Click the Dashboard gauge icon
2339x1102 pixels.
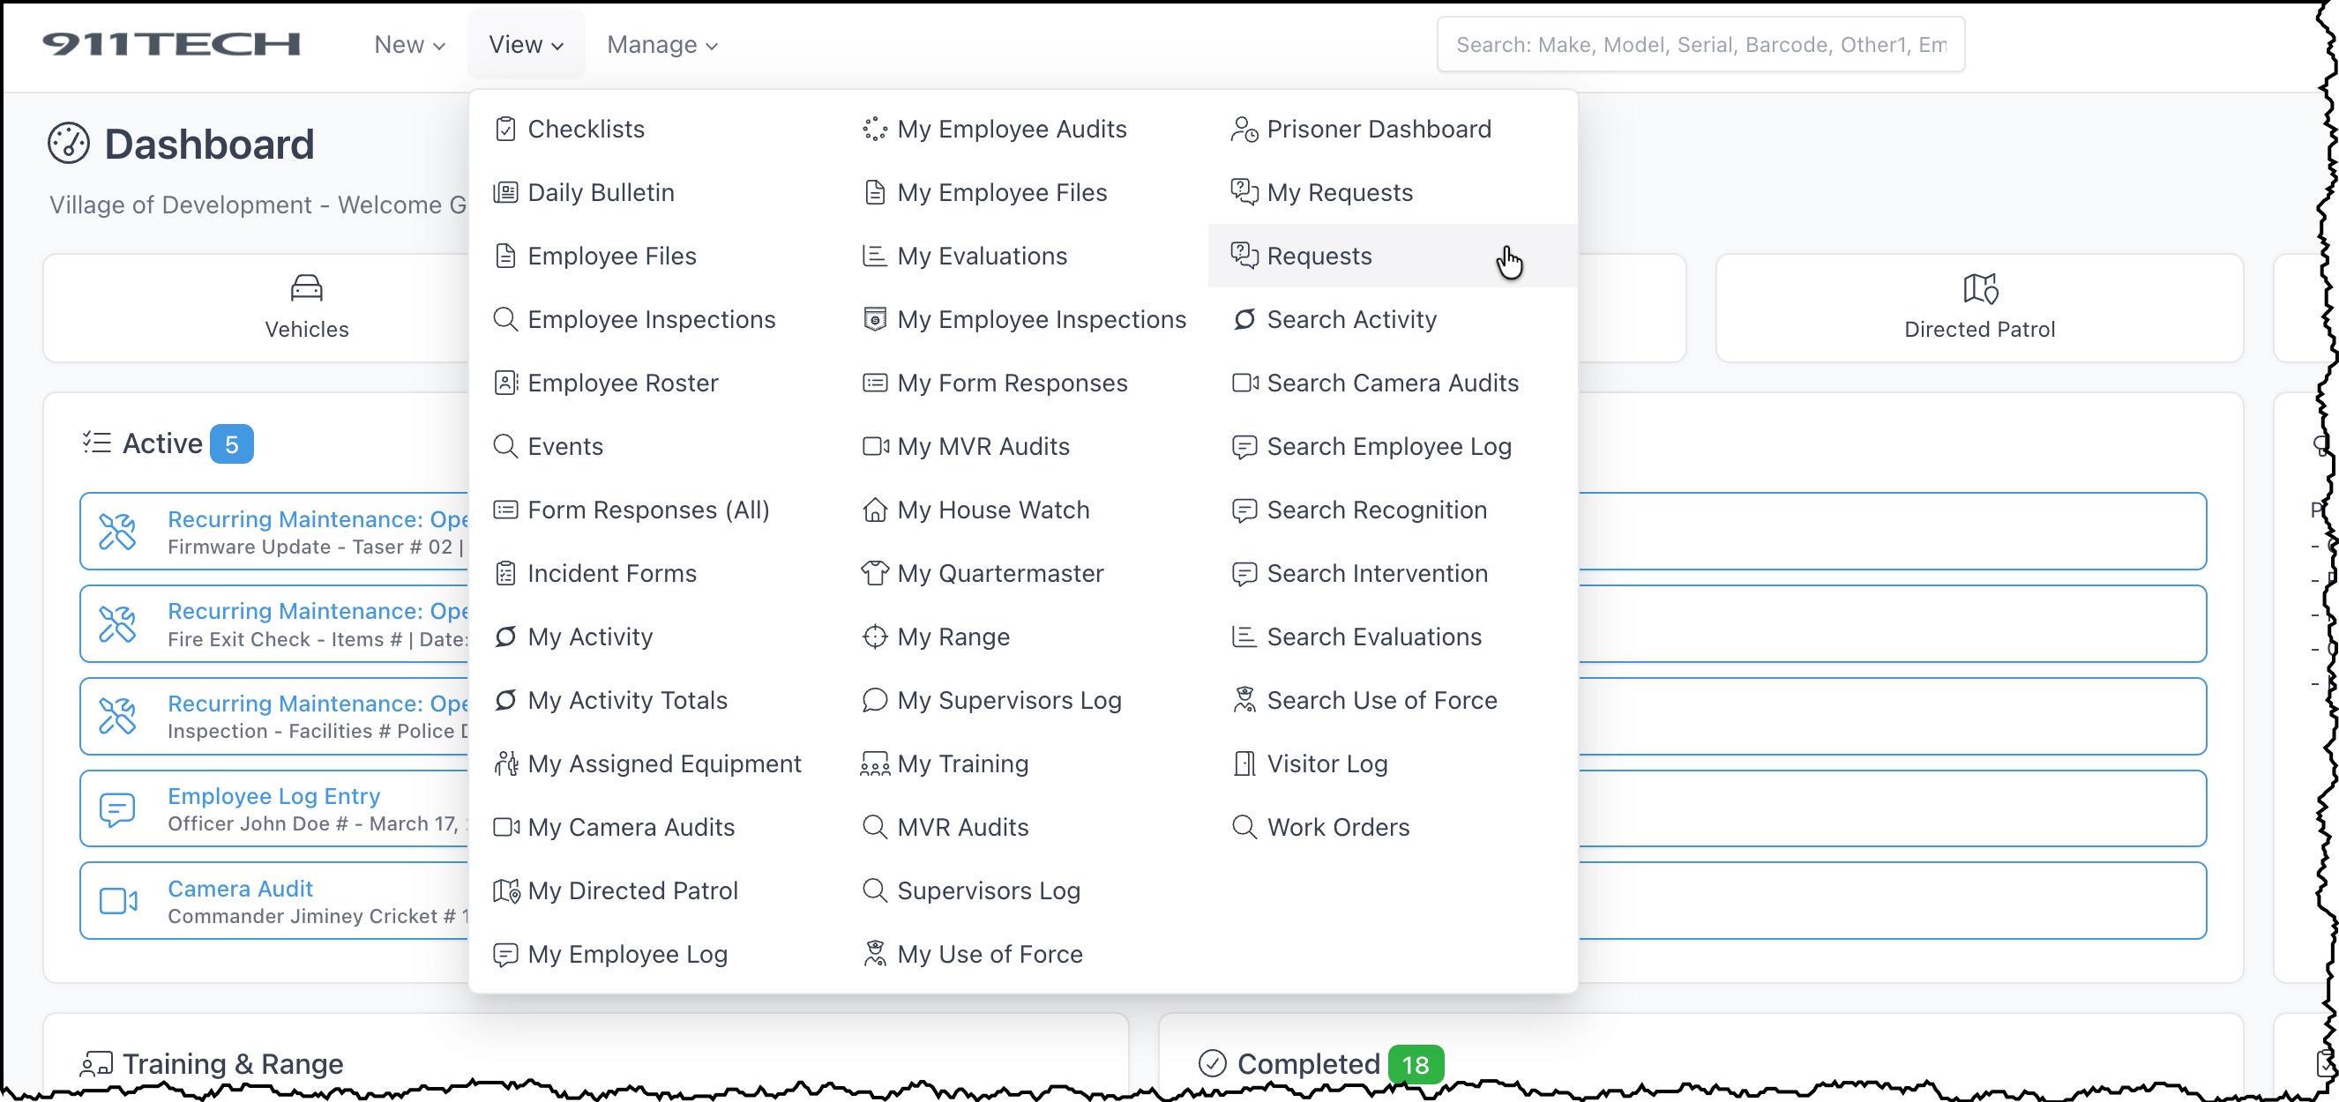coord(69,144)
